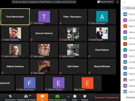135x101 pixels.
Task: Open the Chat panel
Action: point(42,97)
